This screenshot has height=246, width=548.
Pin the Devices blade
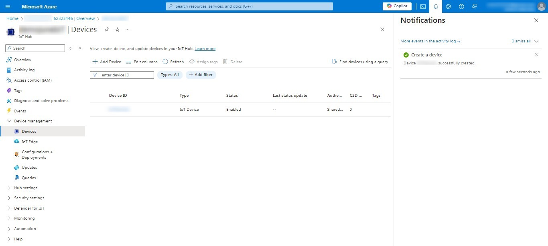107,30
